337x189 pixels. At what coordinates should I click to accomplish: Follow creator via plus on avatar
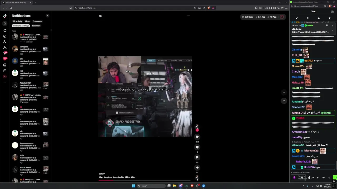[x=197, y=130]
